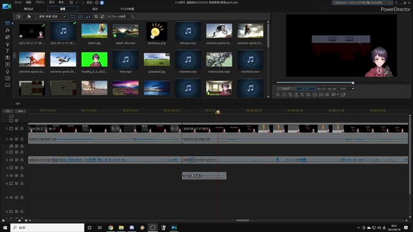
Task: Select the クリップ preview mode button
Action: [x=286, y=89]
